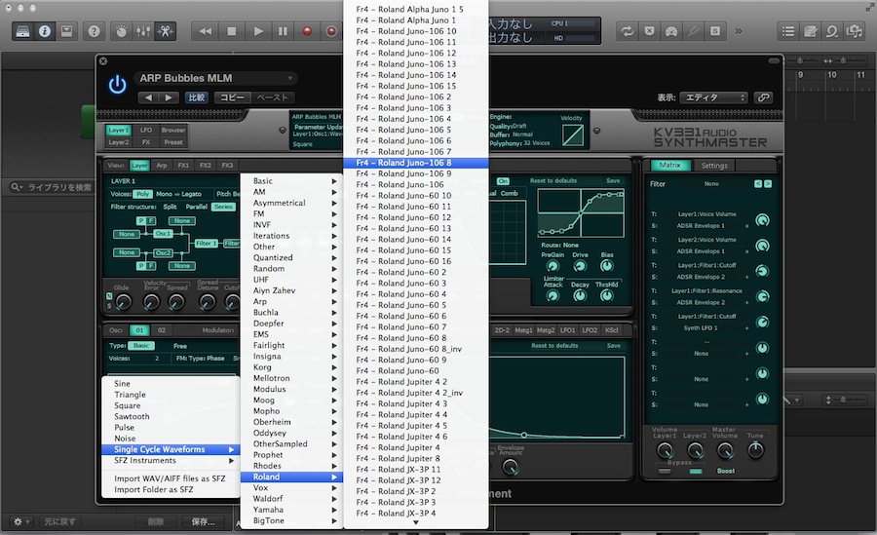Enable Poly voices mode
The height and width of the screenshot is (535, 877).
coord(142,194)
